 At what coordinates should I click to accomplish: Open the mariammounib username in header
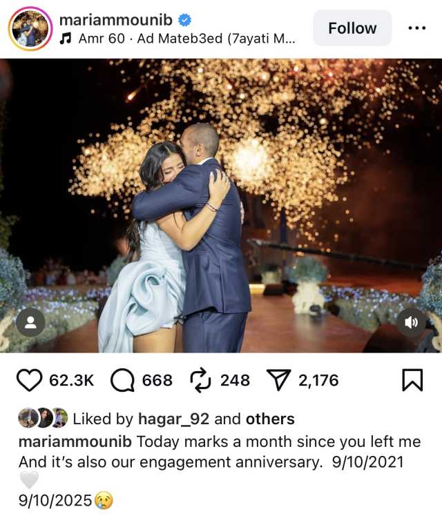pos(116,20)
